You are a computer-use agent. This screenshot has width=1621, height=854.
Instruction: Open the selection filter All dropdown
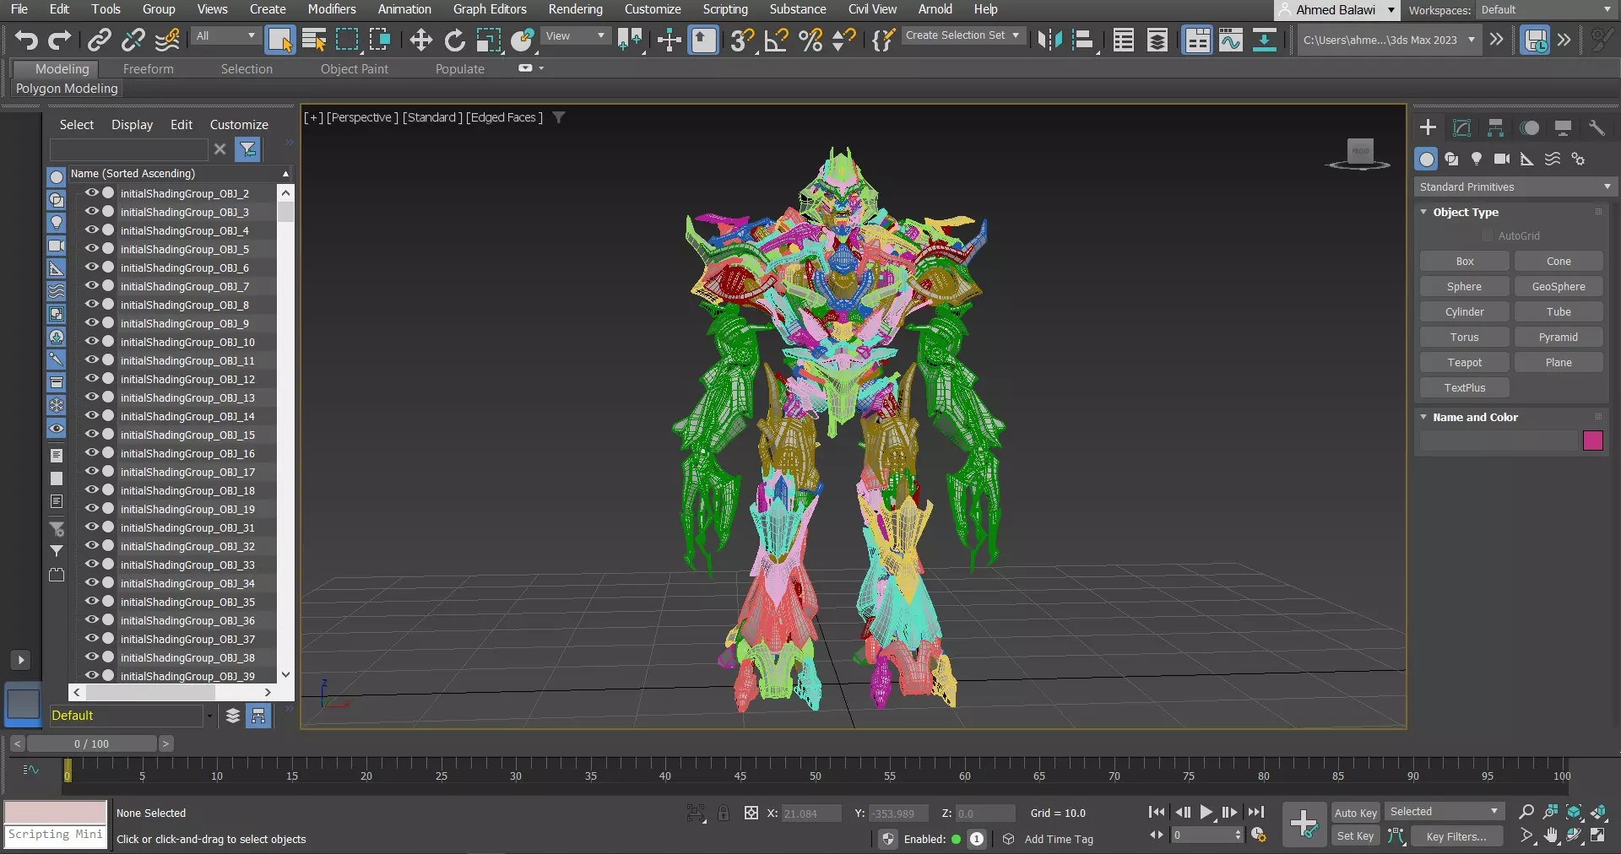click(x=225, y=36)
